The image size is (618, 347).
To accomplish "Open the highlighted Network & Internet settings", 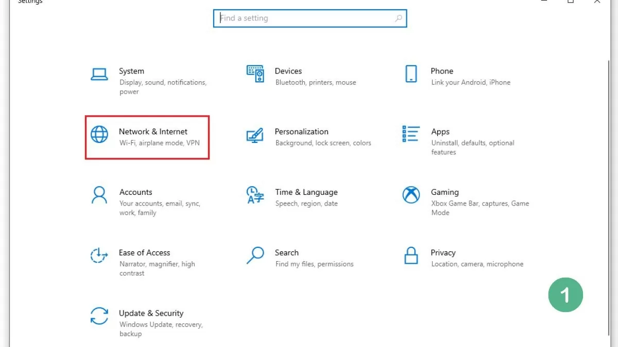I will pos(147,137).
